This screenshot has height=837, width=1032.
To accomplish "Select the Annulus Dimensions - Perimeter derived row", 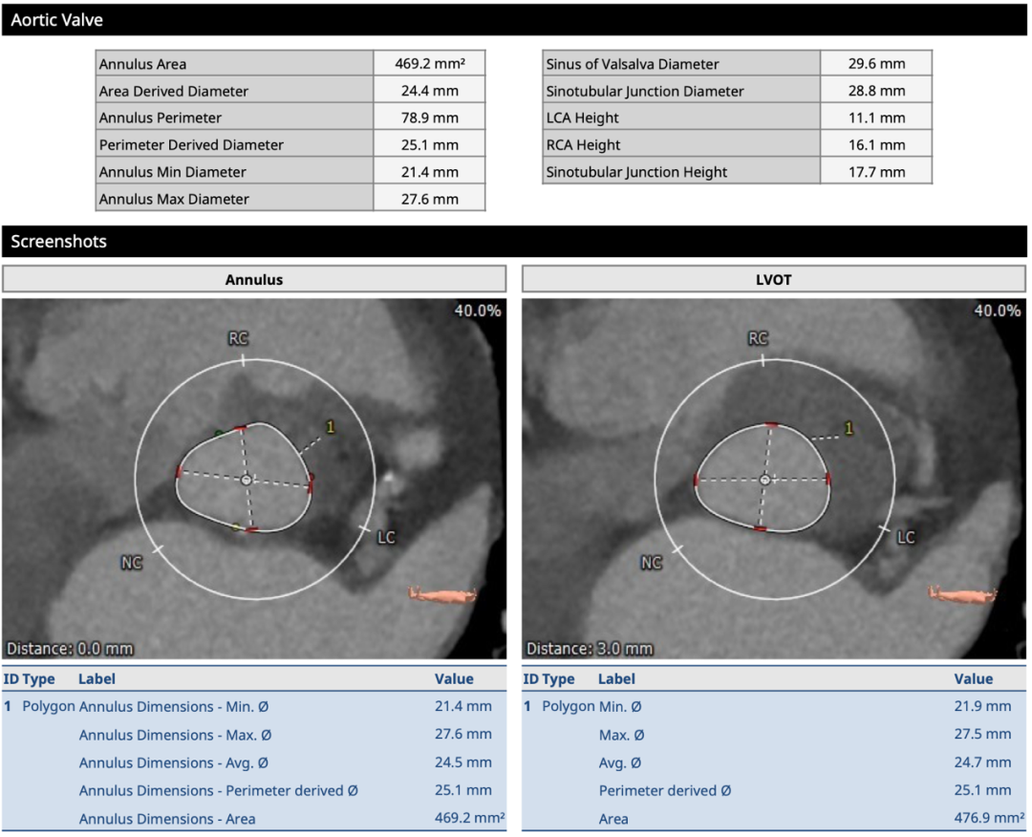I will point(254,790).
